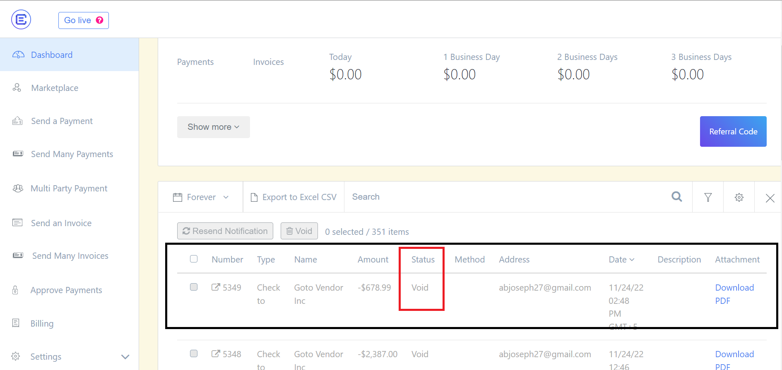Click the search magnifier icon
This screenshot has height=370, width=782.
[677, 196]
